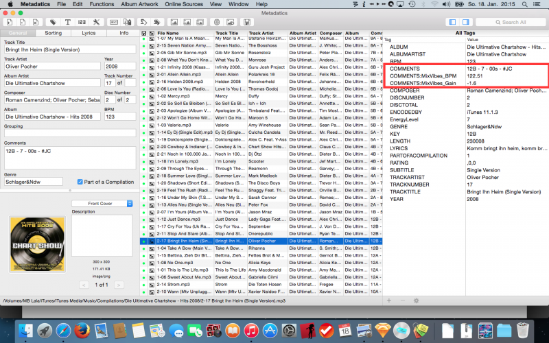Screen dimensions: 549x343
Task: Click the round online lookup toolbar icon
Action: (x=217, y=22)
